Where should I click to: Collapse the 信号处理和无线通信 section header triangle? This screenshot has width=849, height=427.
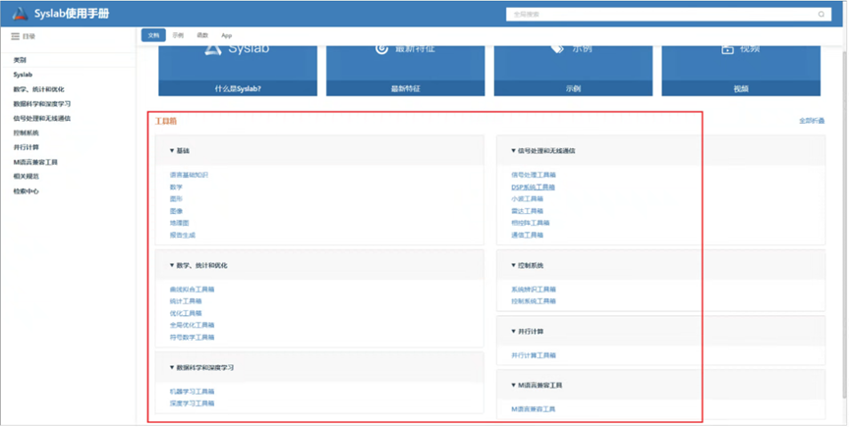pyautogui.click(x=513, y=151)
